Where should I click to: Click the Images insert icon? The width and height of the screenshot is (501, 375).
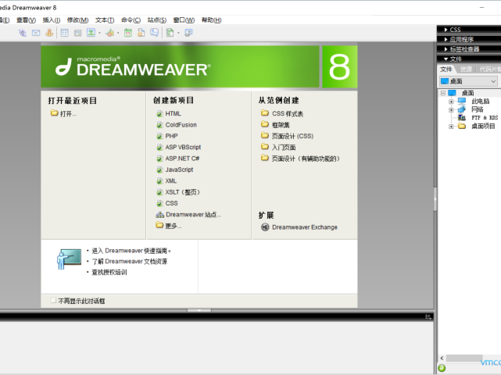pos(91,33)
